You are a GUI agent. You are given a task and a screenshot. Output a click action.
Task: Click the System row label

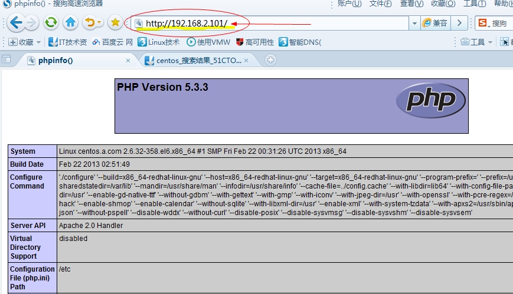tap(22, 151)
